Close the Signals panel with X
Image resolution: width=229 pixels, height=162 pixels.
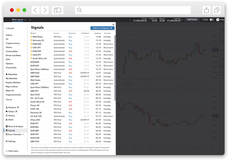point(113,24)
